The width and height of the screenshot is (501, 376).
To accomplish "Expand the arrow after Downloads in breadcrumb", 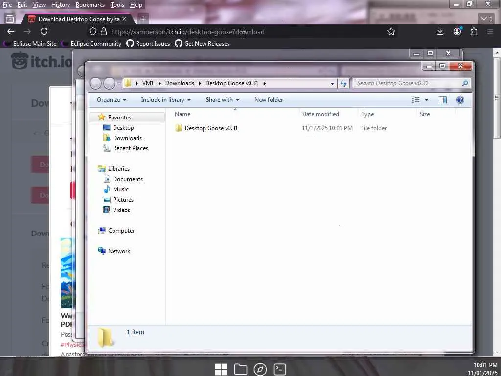I will 200,83.
